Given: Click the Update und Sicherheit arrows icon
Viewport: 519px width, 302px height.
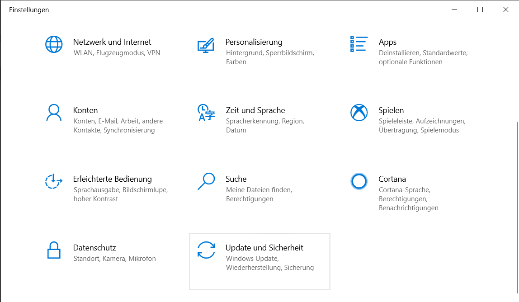Looking at the screenshot, I should tap(206, 250).
